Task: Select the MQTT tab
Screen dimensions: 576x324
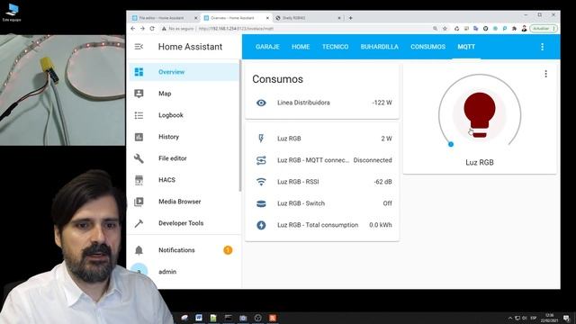Action: click(466, 47)
